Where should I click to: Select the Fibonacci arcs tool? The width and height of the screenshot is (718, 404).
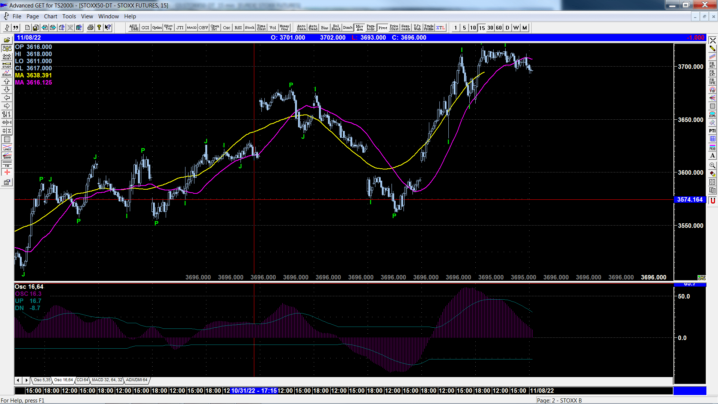point(712,90)
